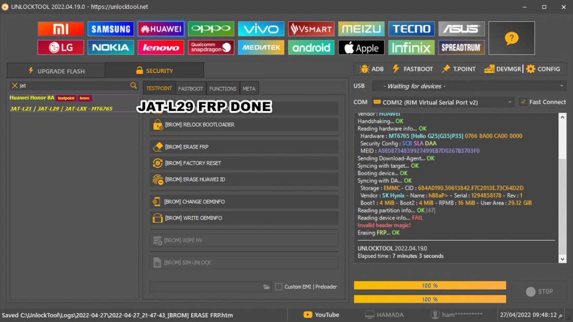This screenshot has width=573, height=322.
Task: Open the TESTPOINT sub-tab
Action: pyautogui.click(x=159, y=89)
